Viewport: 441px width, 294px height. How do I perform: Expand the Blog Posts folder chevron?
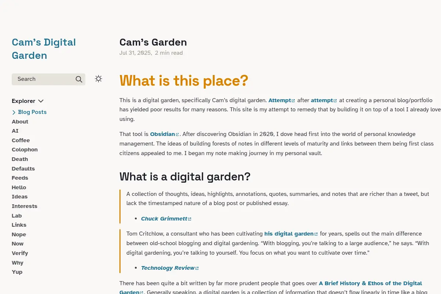[14, 112]
